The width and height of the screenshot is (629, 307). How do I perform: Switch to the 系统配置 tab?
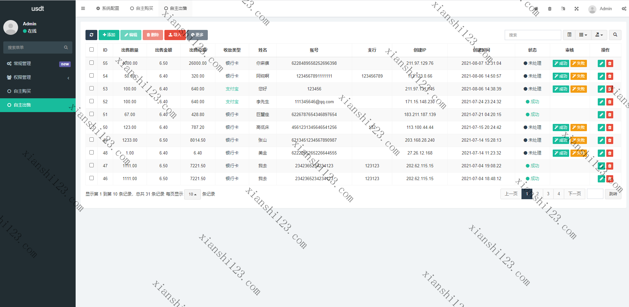point(108,9)
